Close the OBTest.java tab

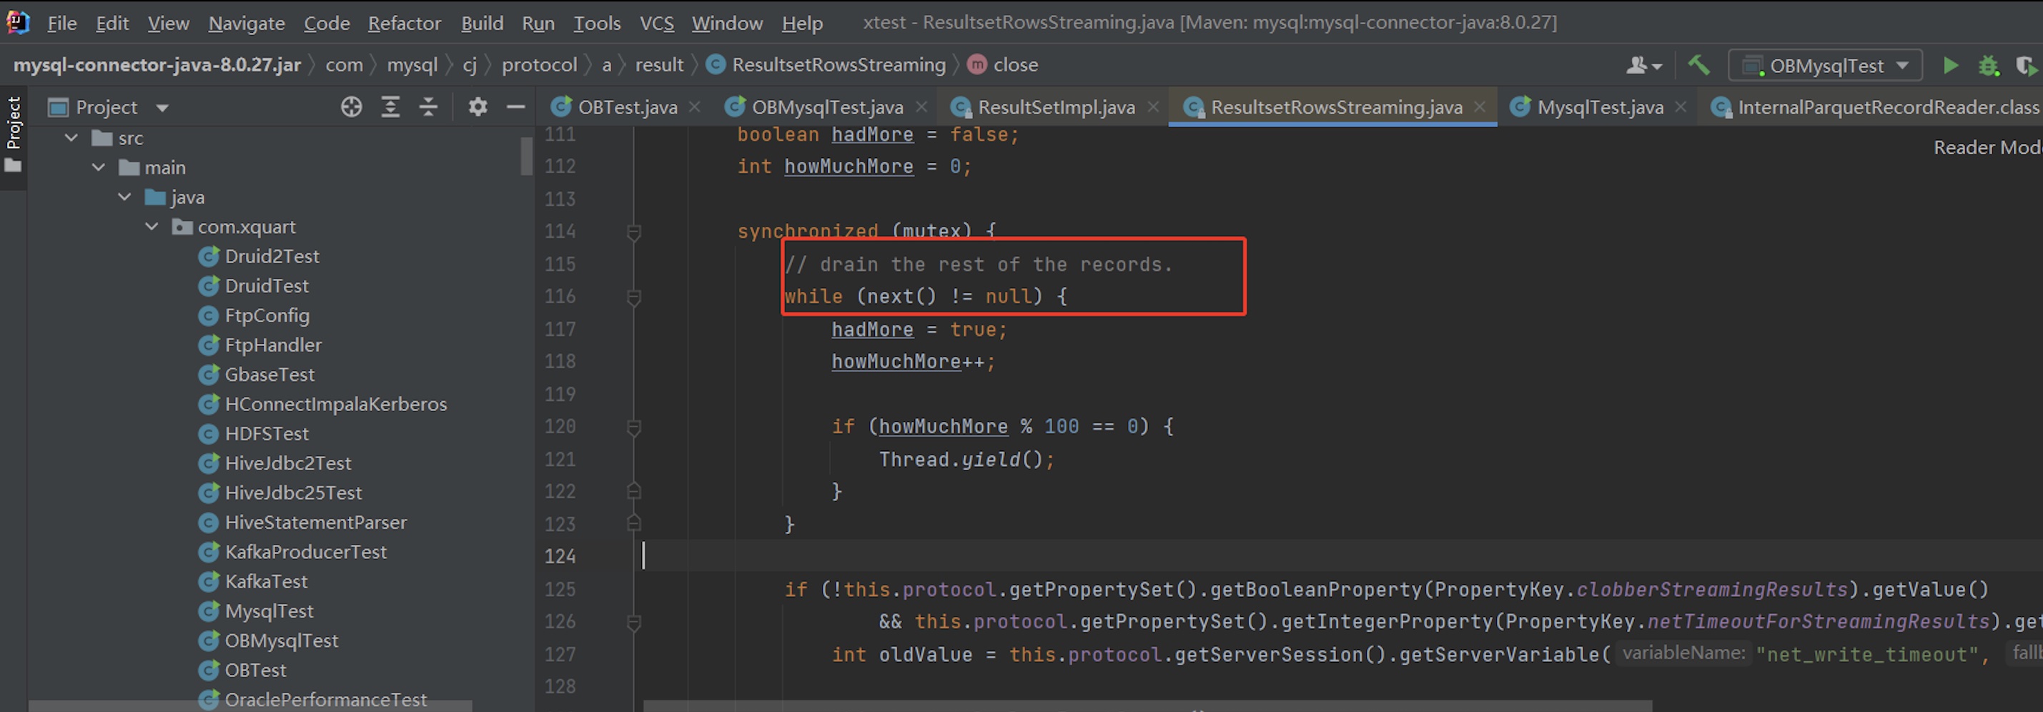(x=695, y=107)
